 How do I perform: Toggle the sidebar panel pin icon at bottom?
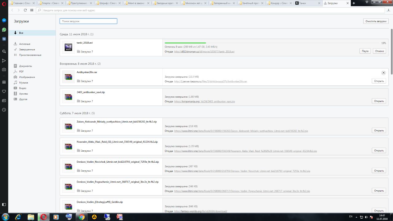(4, 204)
